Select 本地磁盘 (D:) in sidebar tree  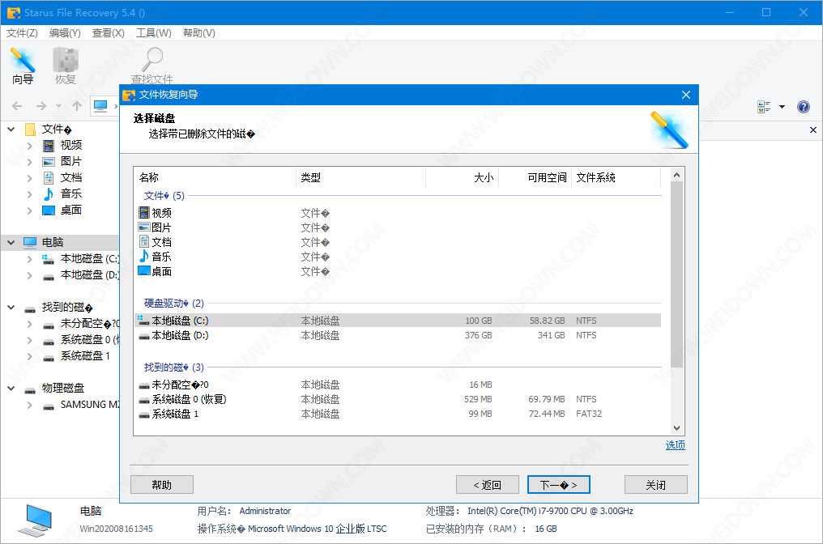click(x=89, y=275)
